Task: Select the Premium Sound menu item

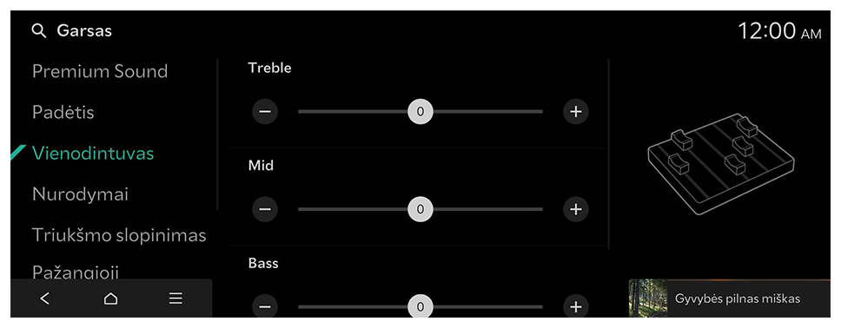Action: [x=100, y=71]
